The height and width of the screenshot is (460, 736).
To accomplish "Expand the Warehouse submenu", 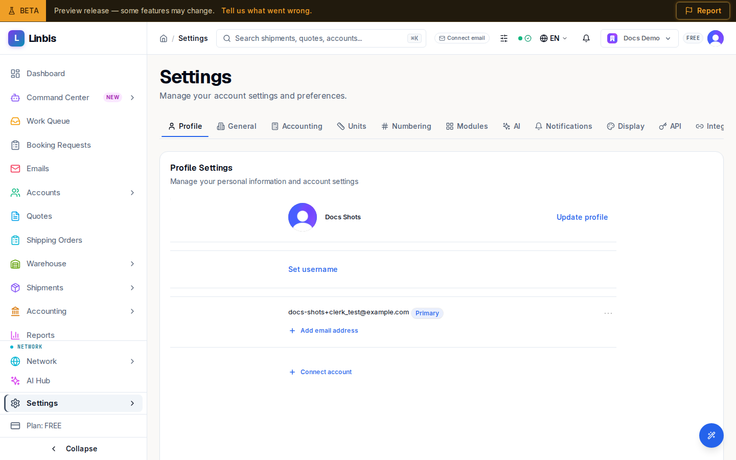I will (132, 264).
